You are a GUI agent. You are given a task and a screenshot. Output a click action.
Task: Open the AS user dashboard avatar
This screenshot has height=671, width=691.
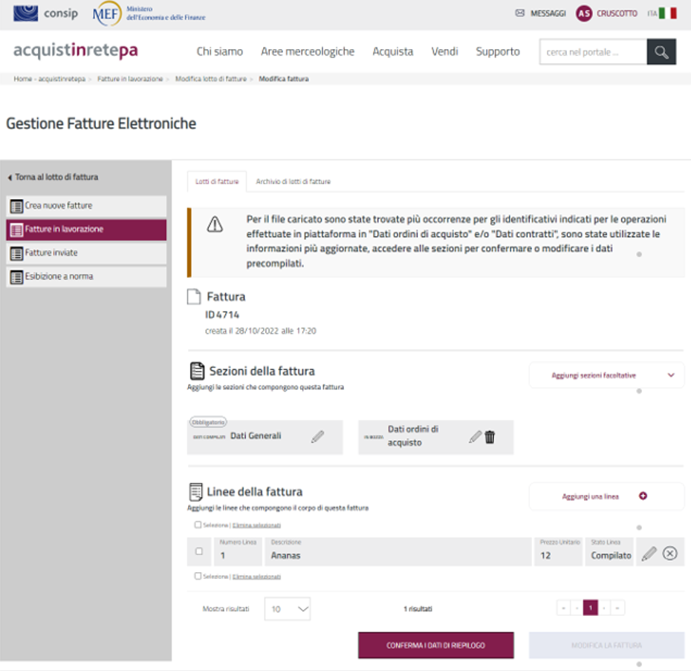[x=584, y=13]
